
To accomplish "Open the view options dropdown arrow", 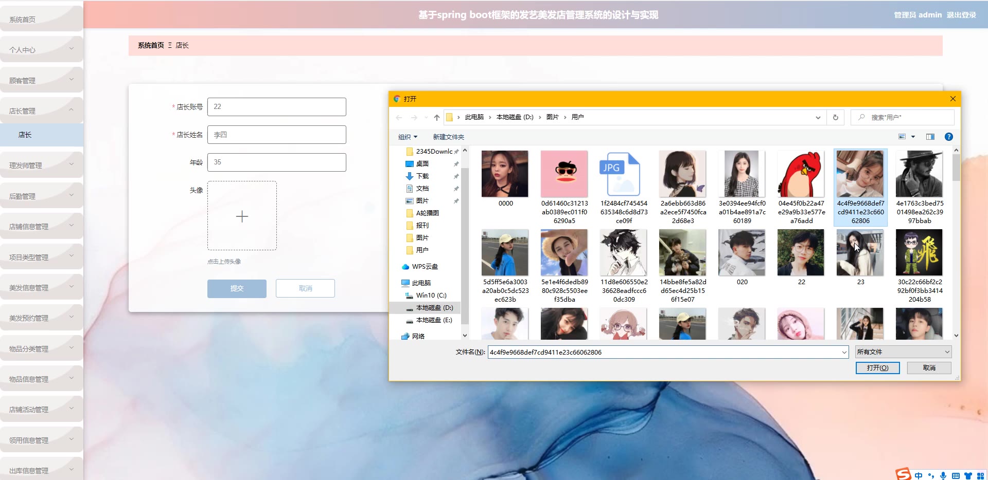I will 913,137.
